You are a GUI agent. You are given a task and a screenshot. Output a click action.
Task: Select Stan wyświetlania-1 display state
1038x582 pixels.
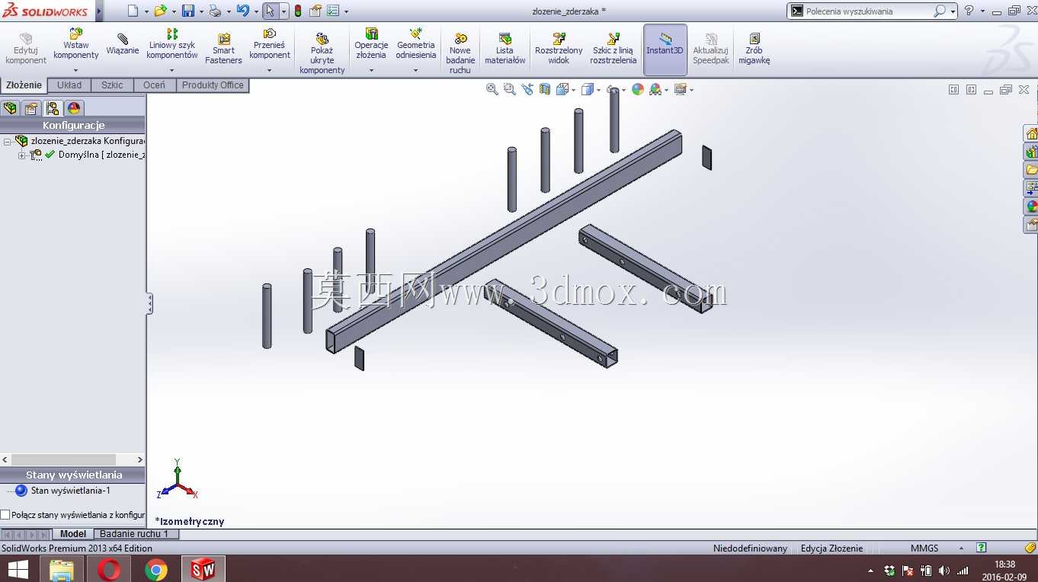click(71, 491)
